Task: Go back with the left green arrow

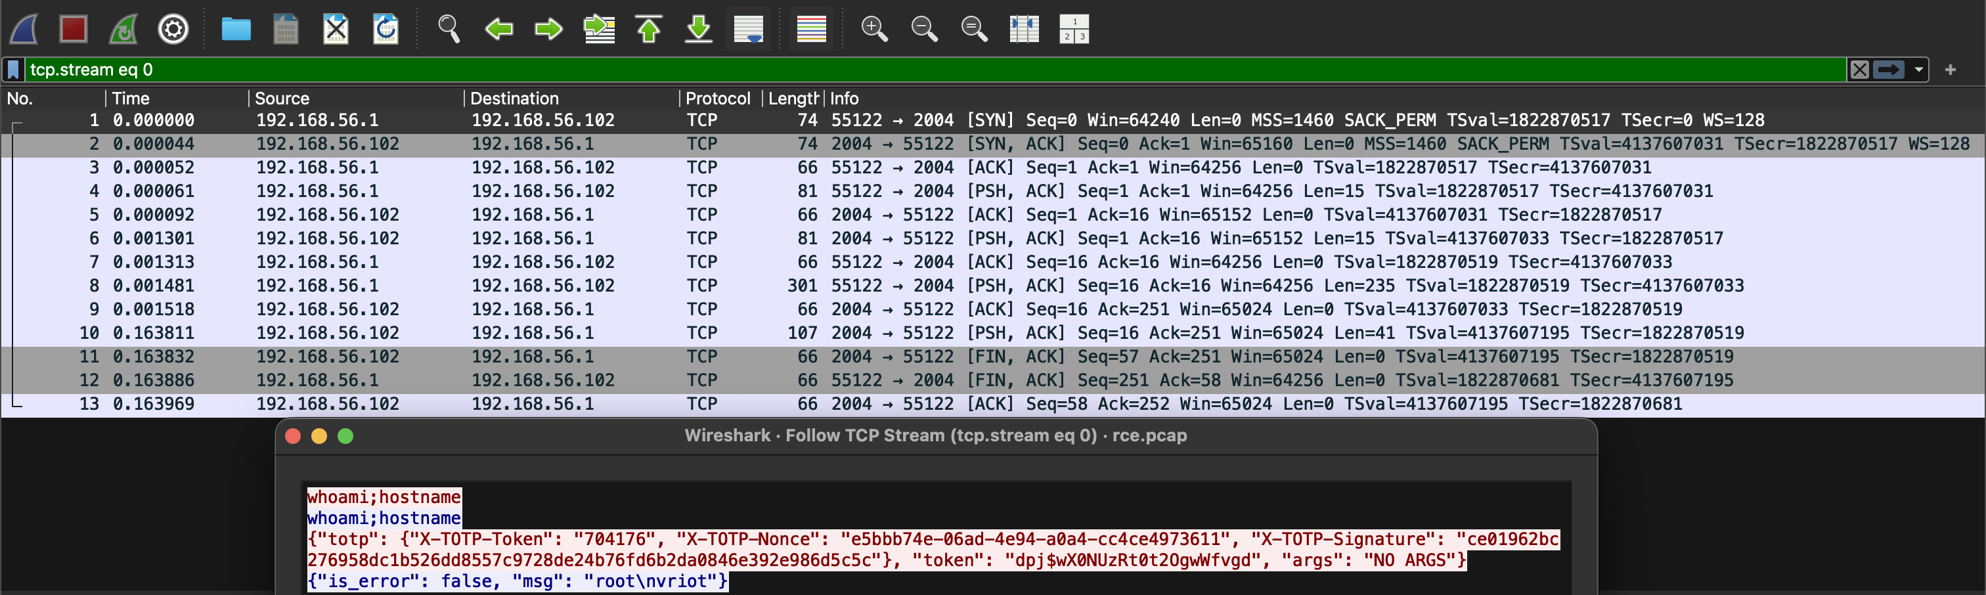Action: (499, 30)
